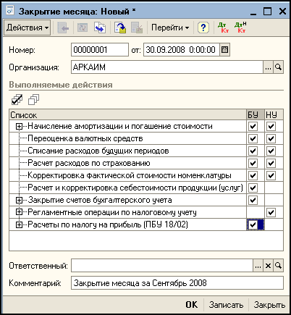Click the magnifier icon for Ответственный
Screen dimensions: 291x315
pyautogui.click(x=278, y=266)
